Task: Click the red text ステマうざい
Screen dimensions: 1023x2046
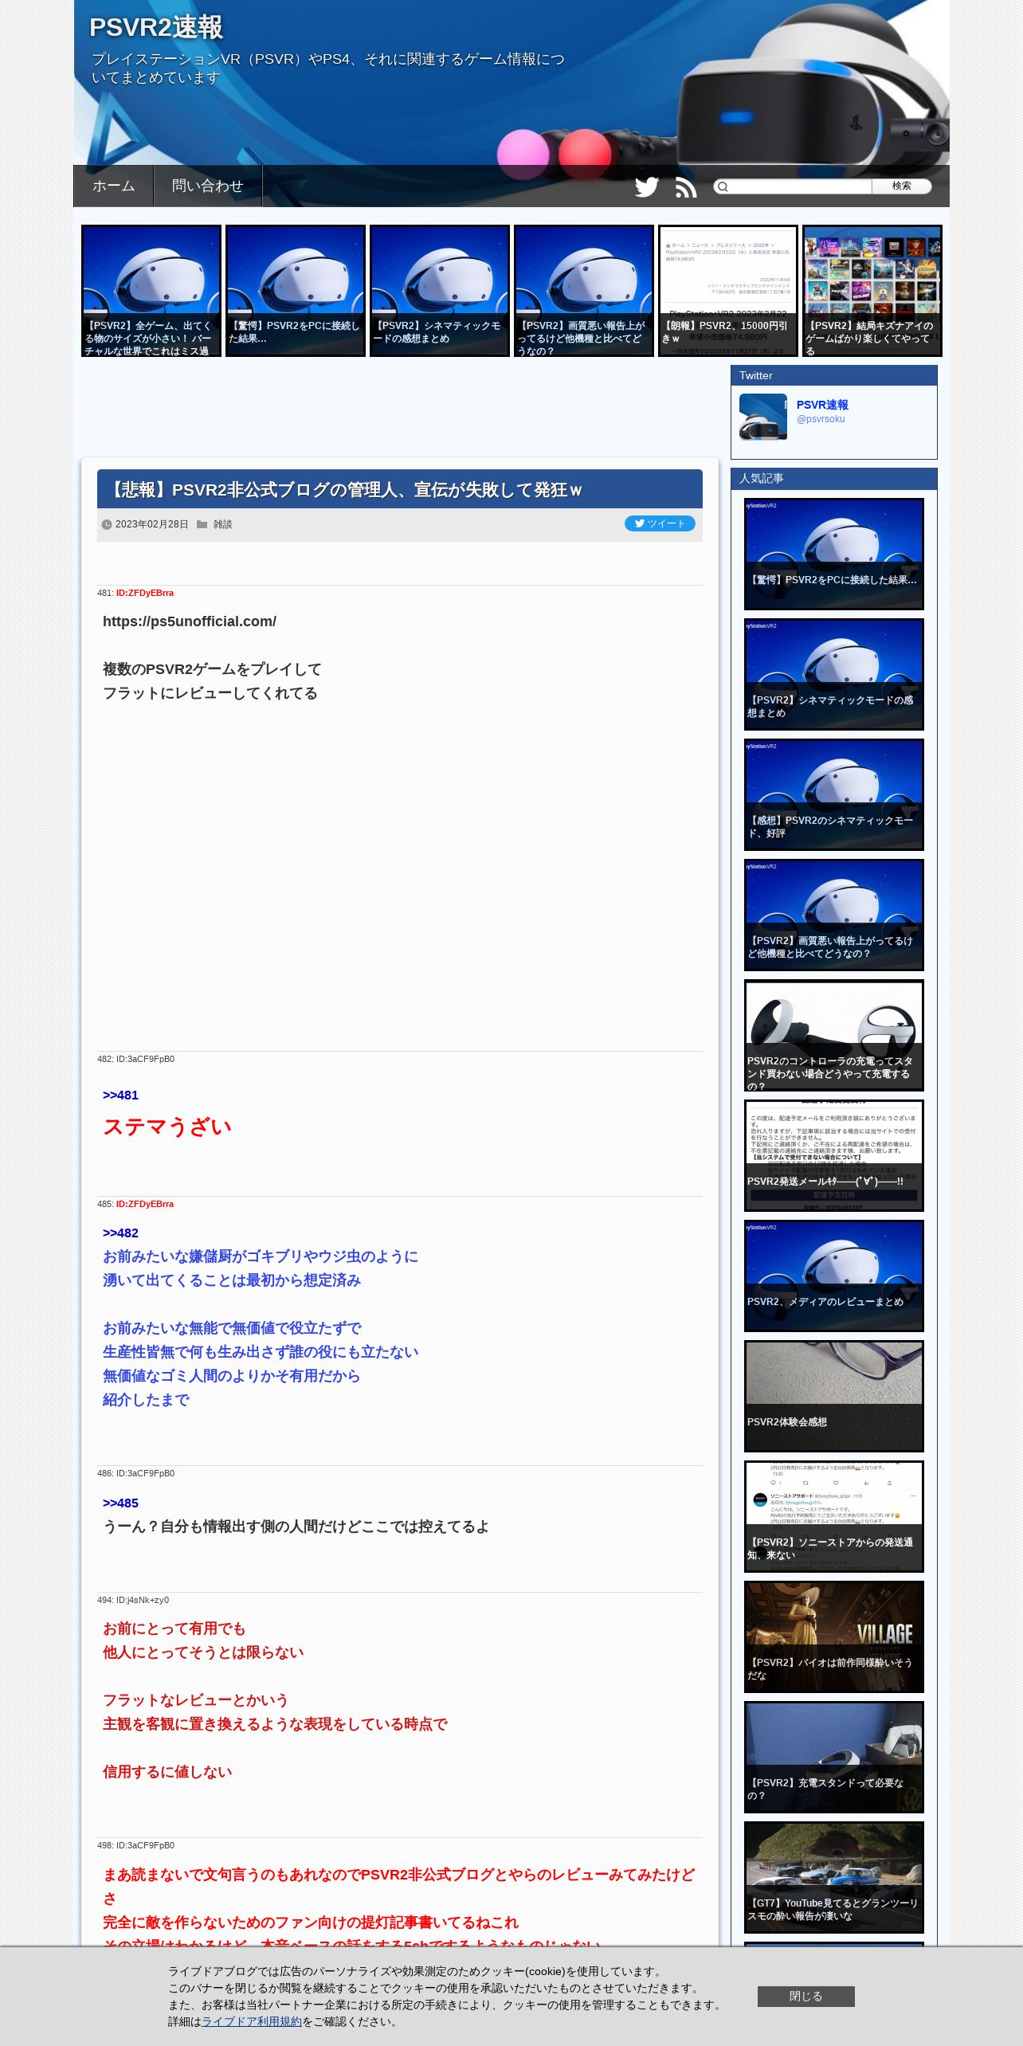Action: [167, 1127]
